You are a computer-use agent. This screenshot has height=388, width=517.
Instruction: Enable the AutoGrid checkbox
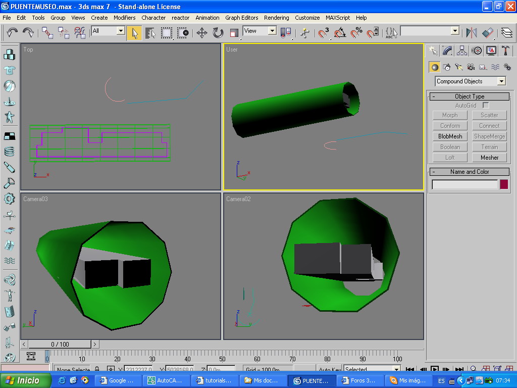(x=486, y=105)
